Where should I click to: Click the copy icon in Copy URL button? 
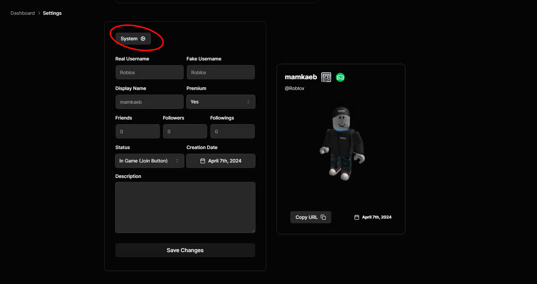(323, 217)
